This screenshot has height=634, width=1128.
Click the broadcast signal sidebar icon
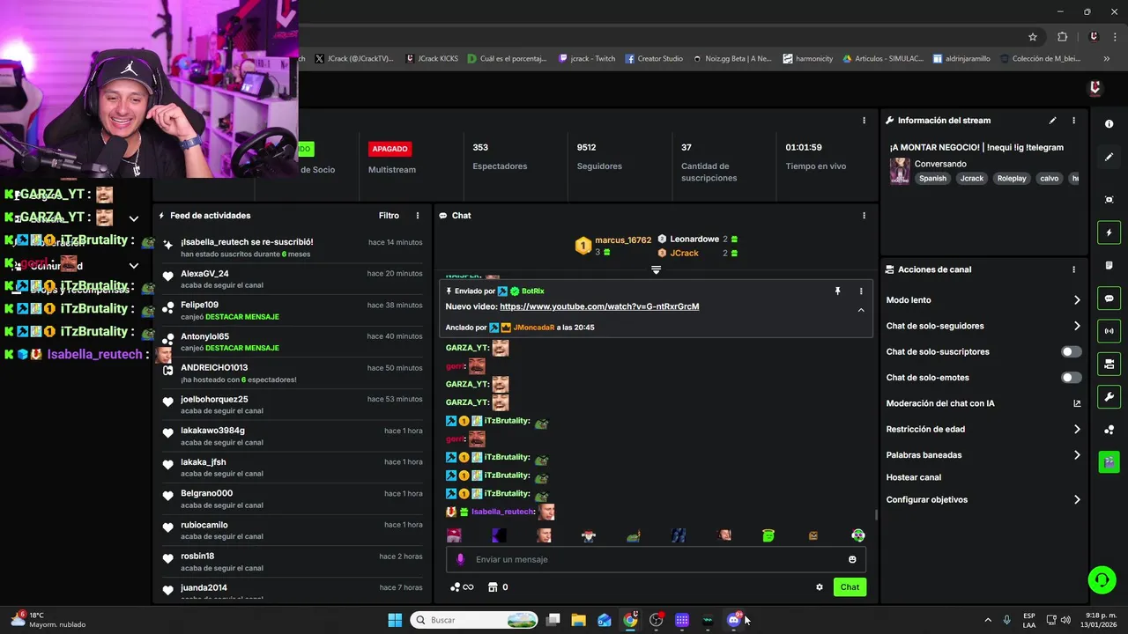[1109, 331]
